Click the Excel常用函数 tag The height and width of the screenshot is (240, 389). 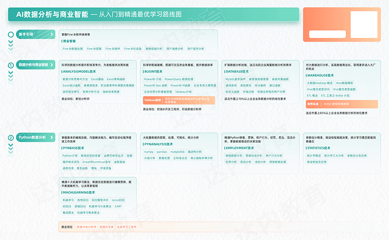point(116,79)
